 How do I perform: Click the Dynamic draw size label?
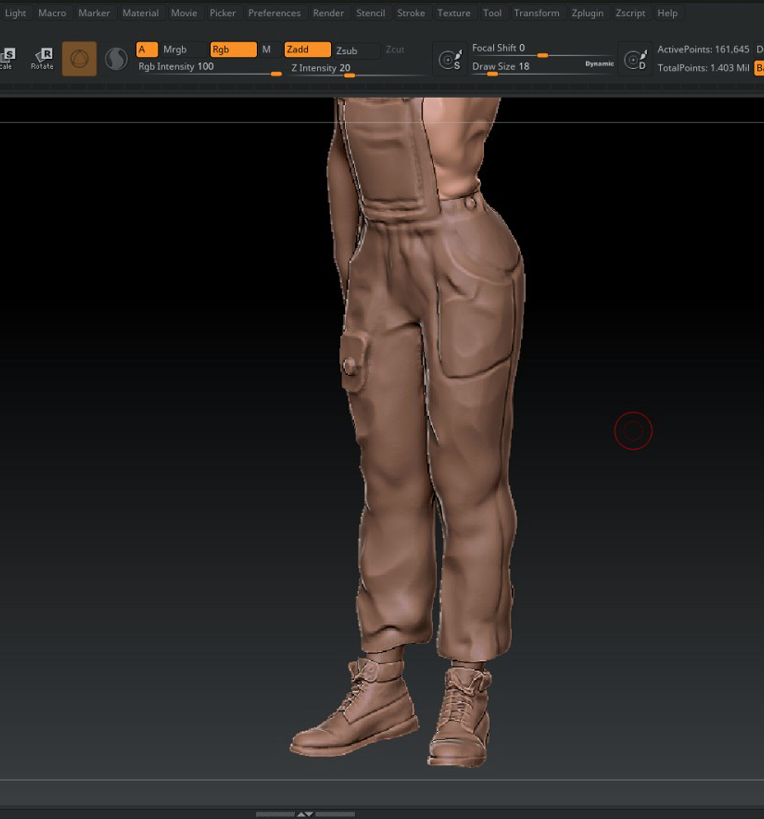599,64
